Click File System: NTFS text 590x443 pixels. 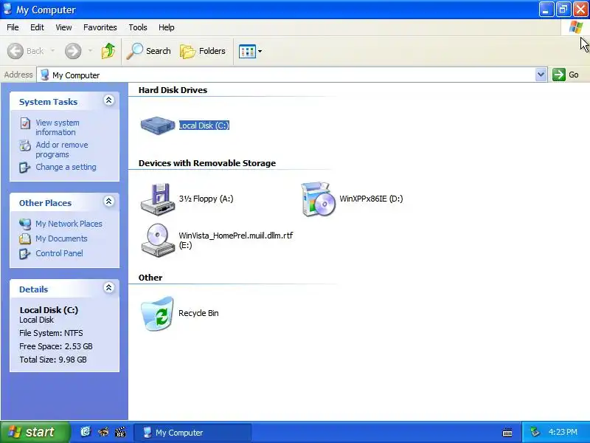click(x=51, y=333)
